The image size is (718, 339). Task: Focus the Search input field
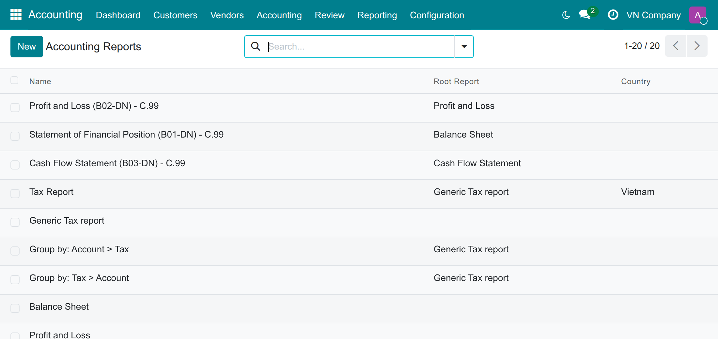coord(361,47)
